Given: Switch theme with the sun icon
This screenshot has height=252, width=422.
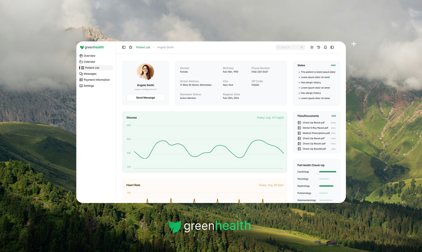Looking at the screenshot, I should pos(312,47).
